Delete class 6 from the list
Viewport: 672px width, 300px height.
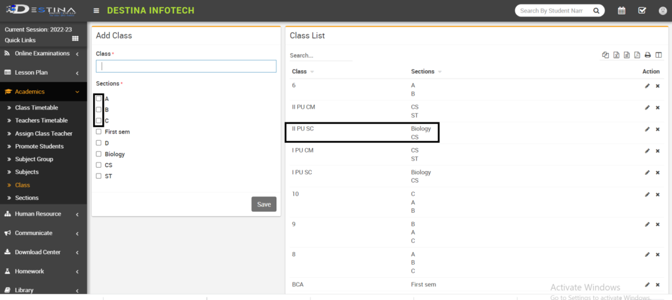click(658, 86)
